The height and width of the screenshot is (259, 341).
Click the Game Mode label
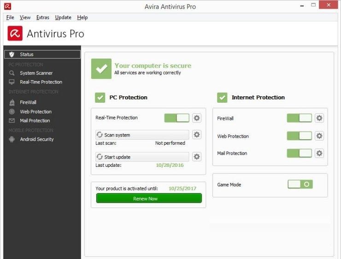pyautogui.click(x=229, y=185)
